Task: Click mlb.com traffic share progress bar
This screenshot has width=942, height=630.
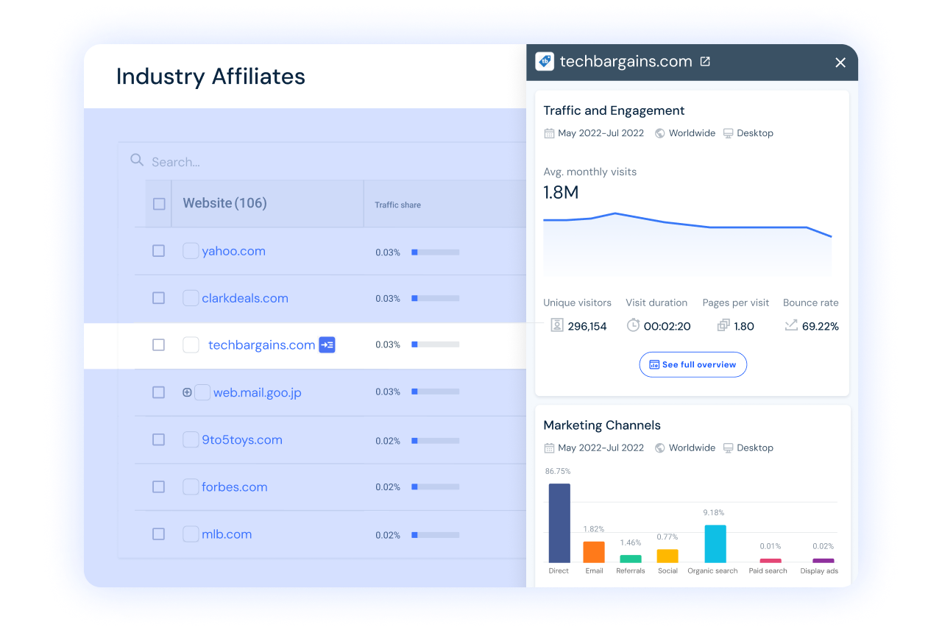Action: 435,534
